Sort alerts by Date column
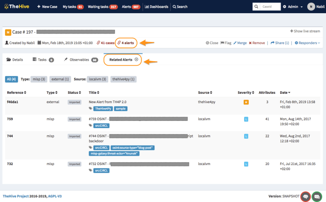The height and width of the screenshot is (202, 326). click(285, 93)
